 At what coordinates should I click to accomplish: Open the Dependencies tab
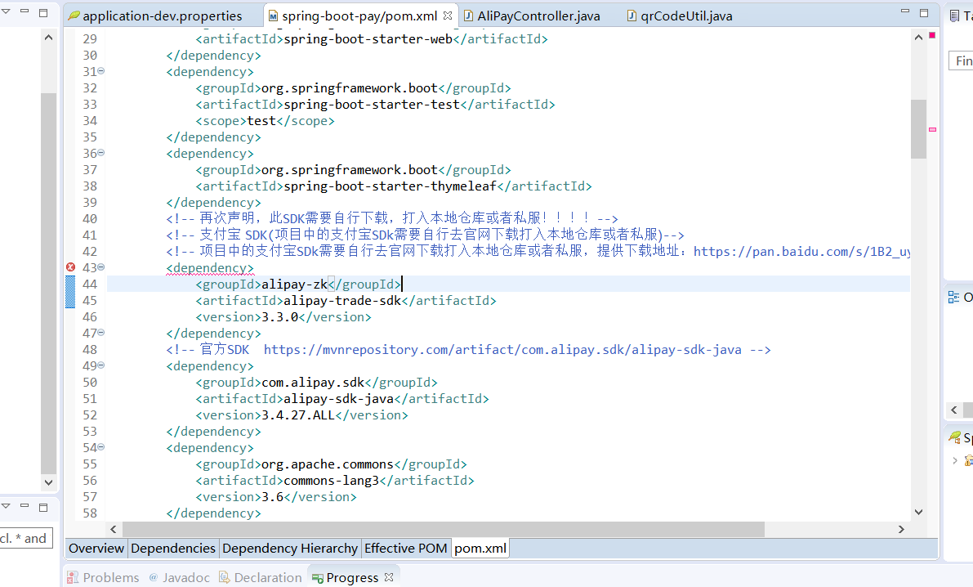pyautogui.click(x=173, y=549)
